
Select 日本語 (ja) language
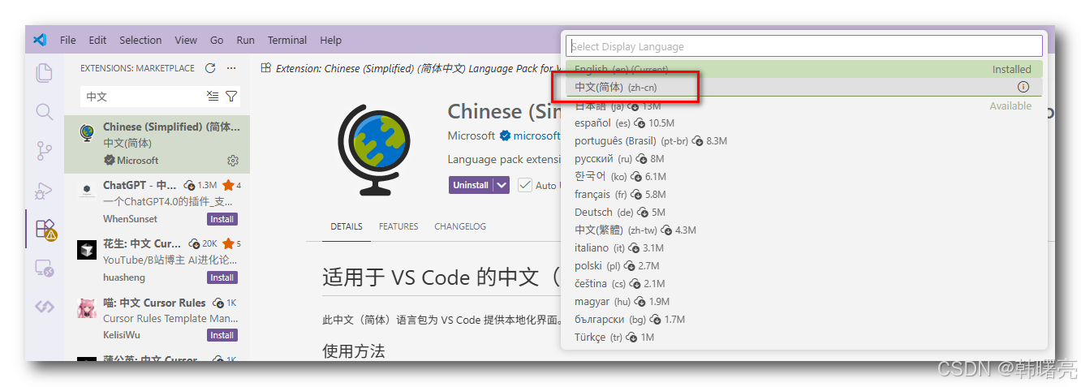803,105
